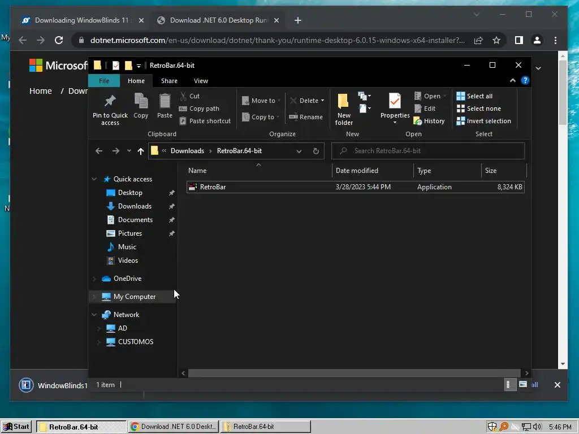Open the New item dropdown icon

click(364, 96)
